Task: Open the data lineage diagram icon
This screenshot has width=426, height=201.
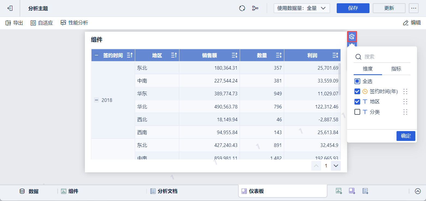Action: [255, 8]
